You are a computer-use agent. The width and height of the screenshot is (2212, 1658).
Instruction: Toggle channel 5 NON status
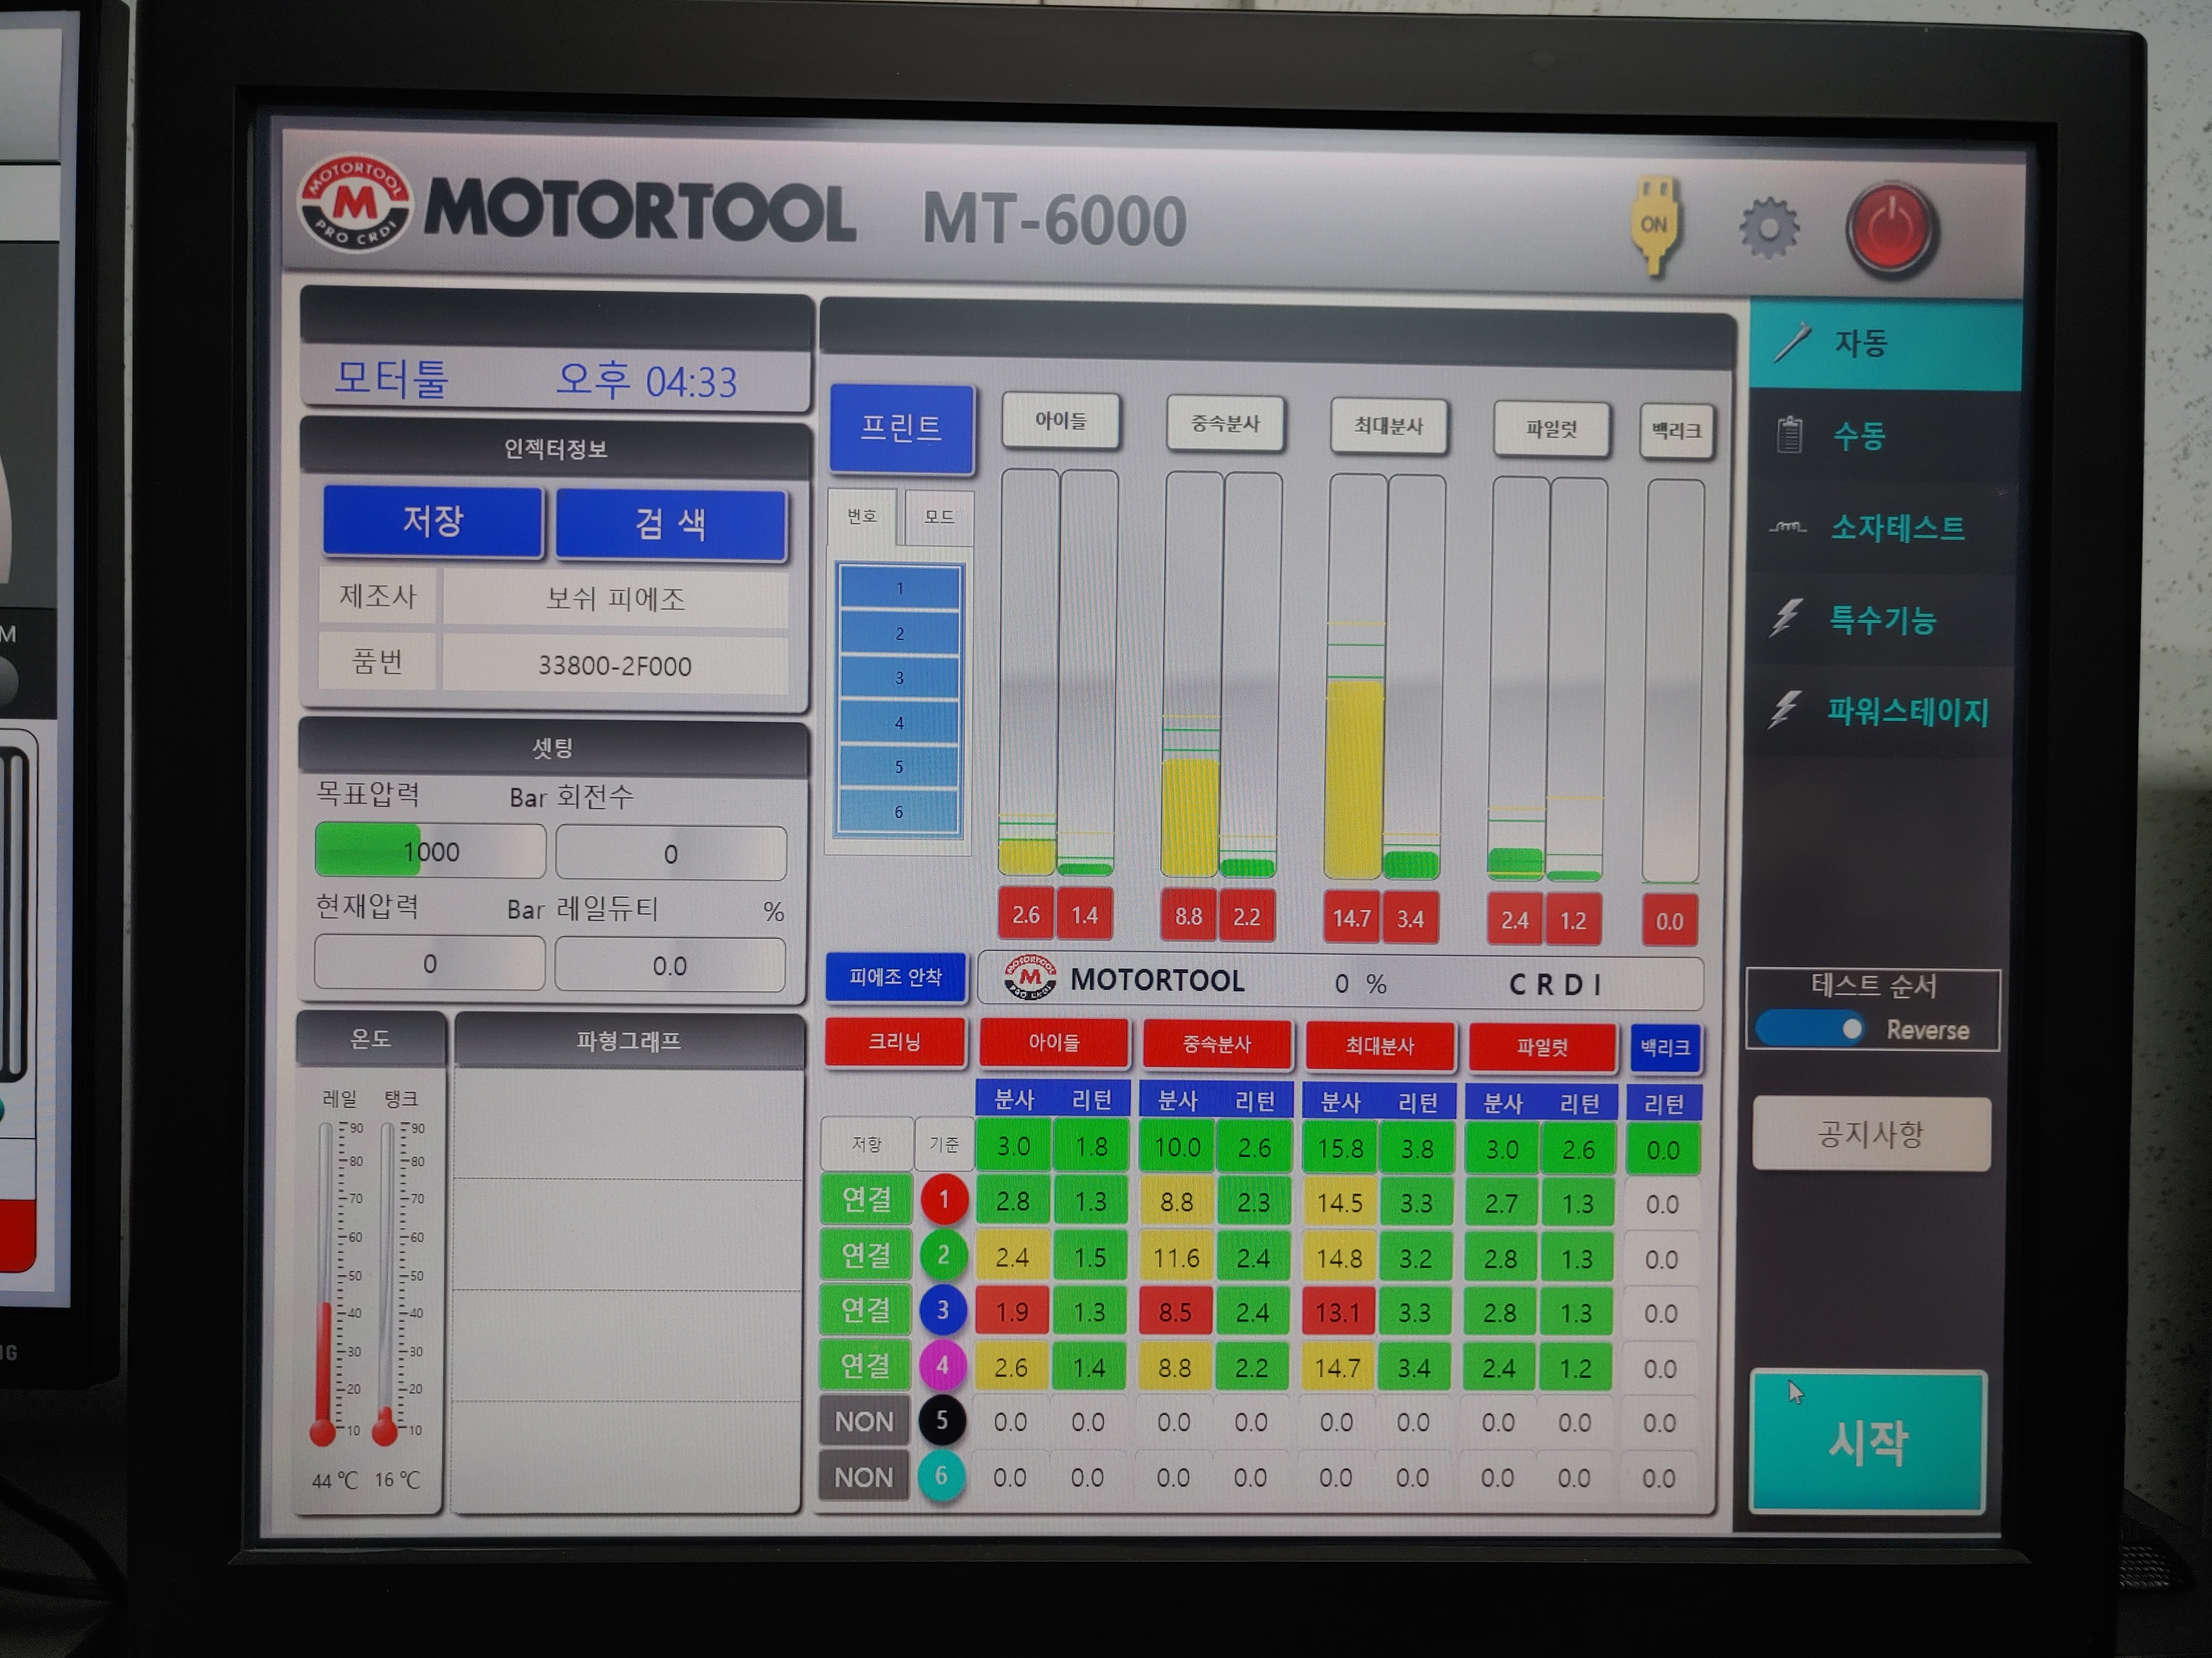tap(864, 1421)
